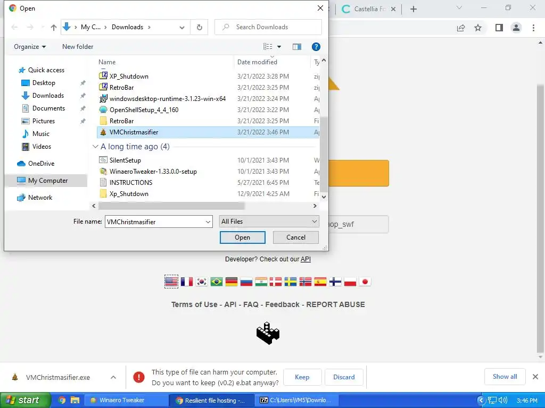Screen dimensions: 545x408
Task: Select the XP_Shutdown zip file
Action: point(129,76)
